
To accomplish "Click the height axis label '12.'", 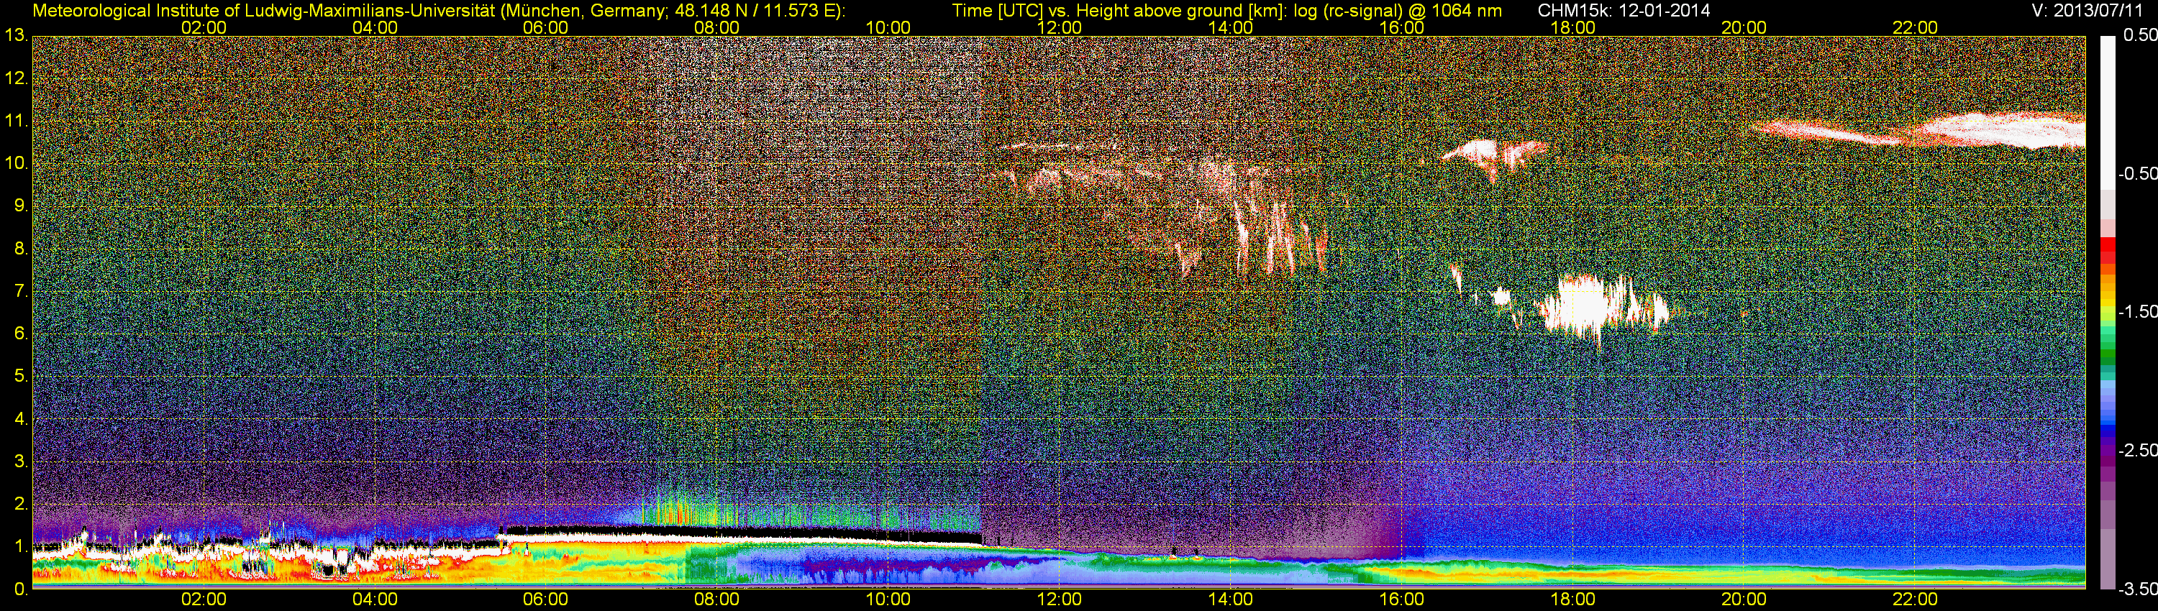I will [x=16, y=78].
